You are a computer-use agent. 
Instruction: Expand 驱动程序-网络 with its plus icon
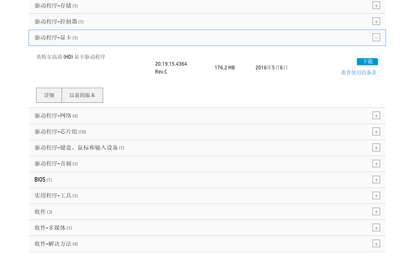pos(376,116)
